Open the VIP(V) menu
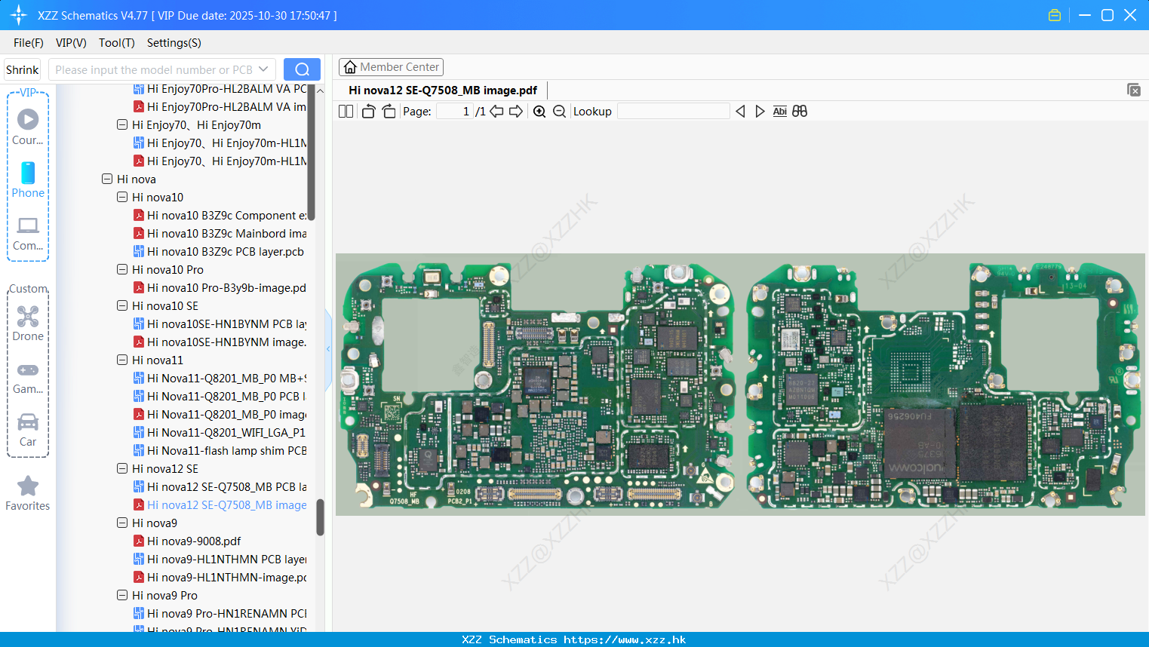Image resolution: width=1149 pixels, height=647 pixels. (x=71, y=43)
